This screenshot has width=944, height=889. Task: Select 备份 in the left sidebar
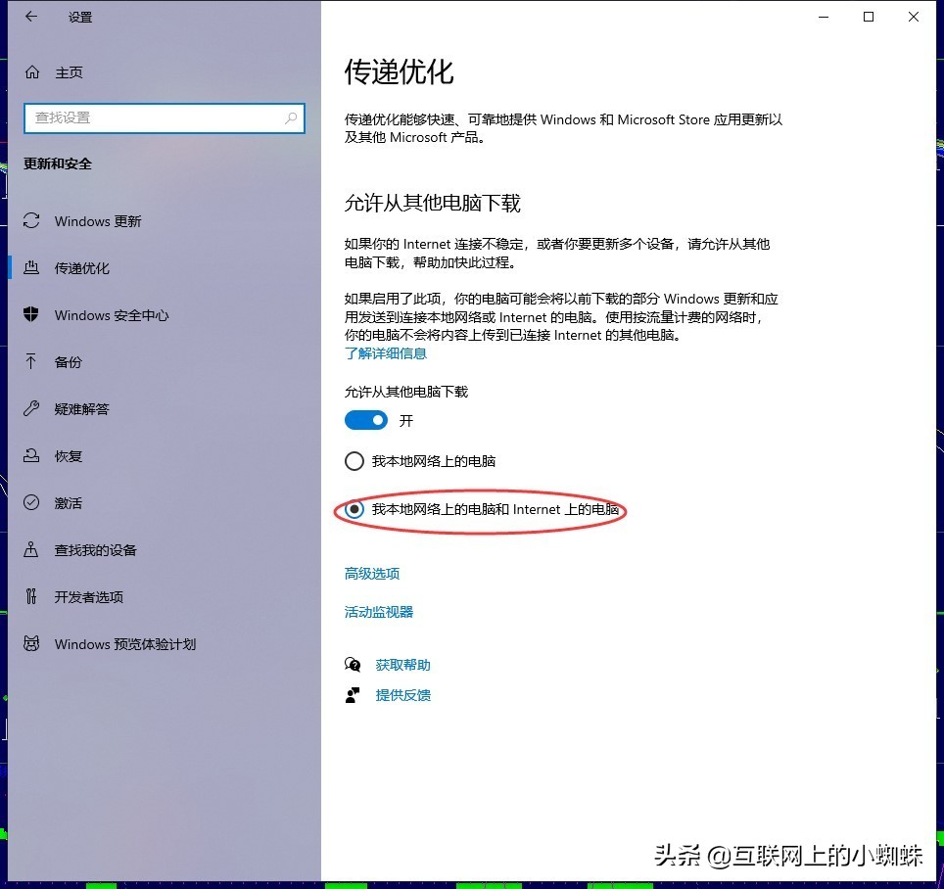68,362
